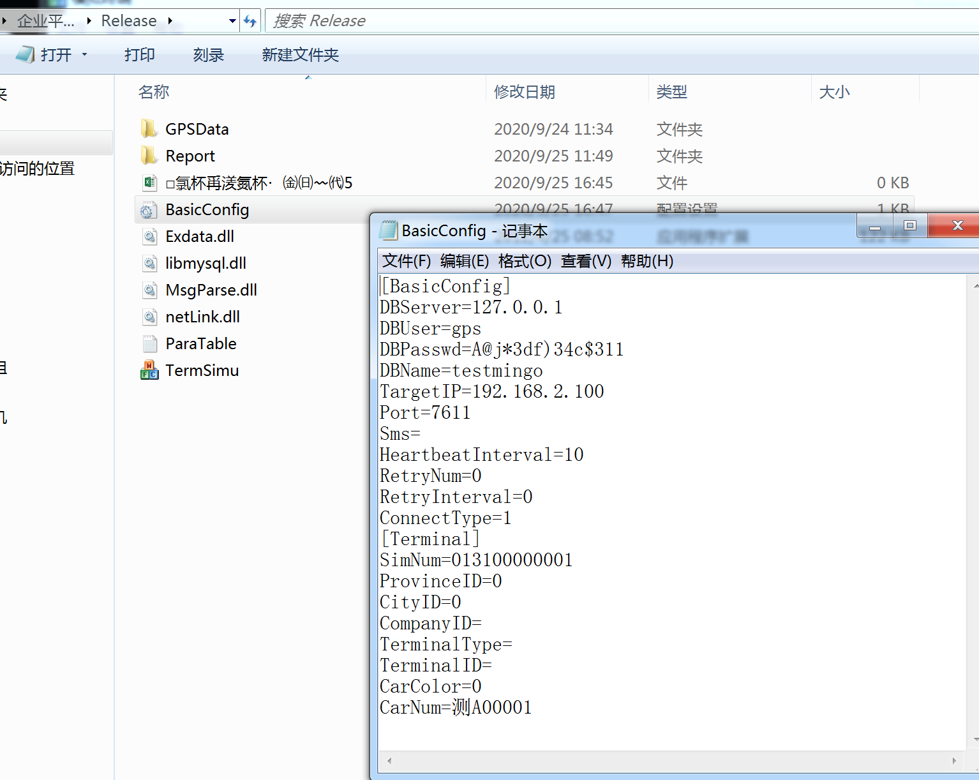Open the 查看(V) menu in Notepad

tap(586, 261)
